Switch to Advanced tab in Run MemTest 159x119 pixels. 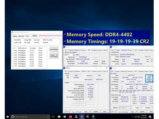[21, 36]
